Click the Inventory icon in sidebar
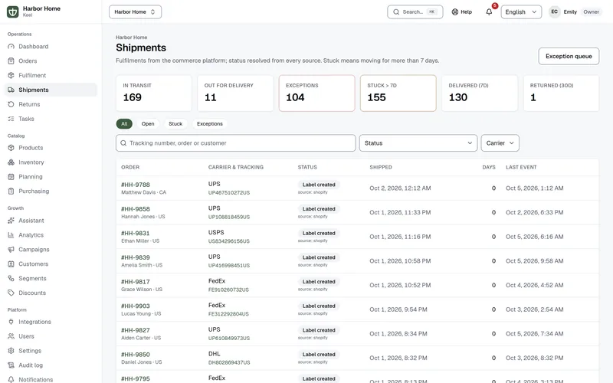 click(11, 162)
